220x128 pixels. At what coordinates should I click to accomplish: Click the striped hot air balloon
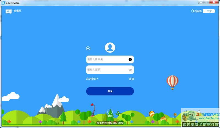172,81
